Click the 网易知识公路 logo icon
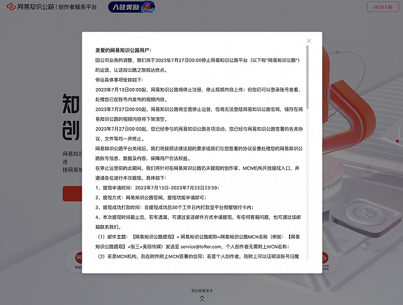 coord(11,7)
